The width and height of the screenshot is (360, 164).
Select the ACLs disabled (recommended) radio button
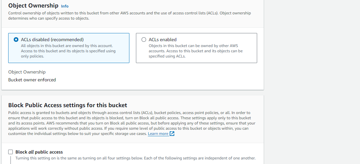(16, 40)
